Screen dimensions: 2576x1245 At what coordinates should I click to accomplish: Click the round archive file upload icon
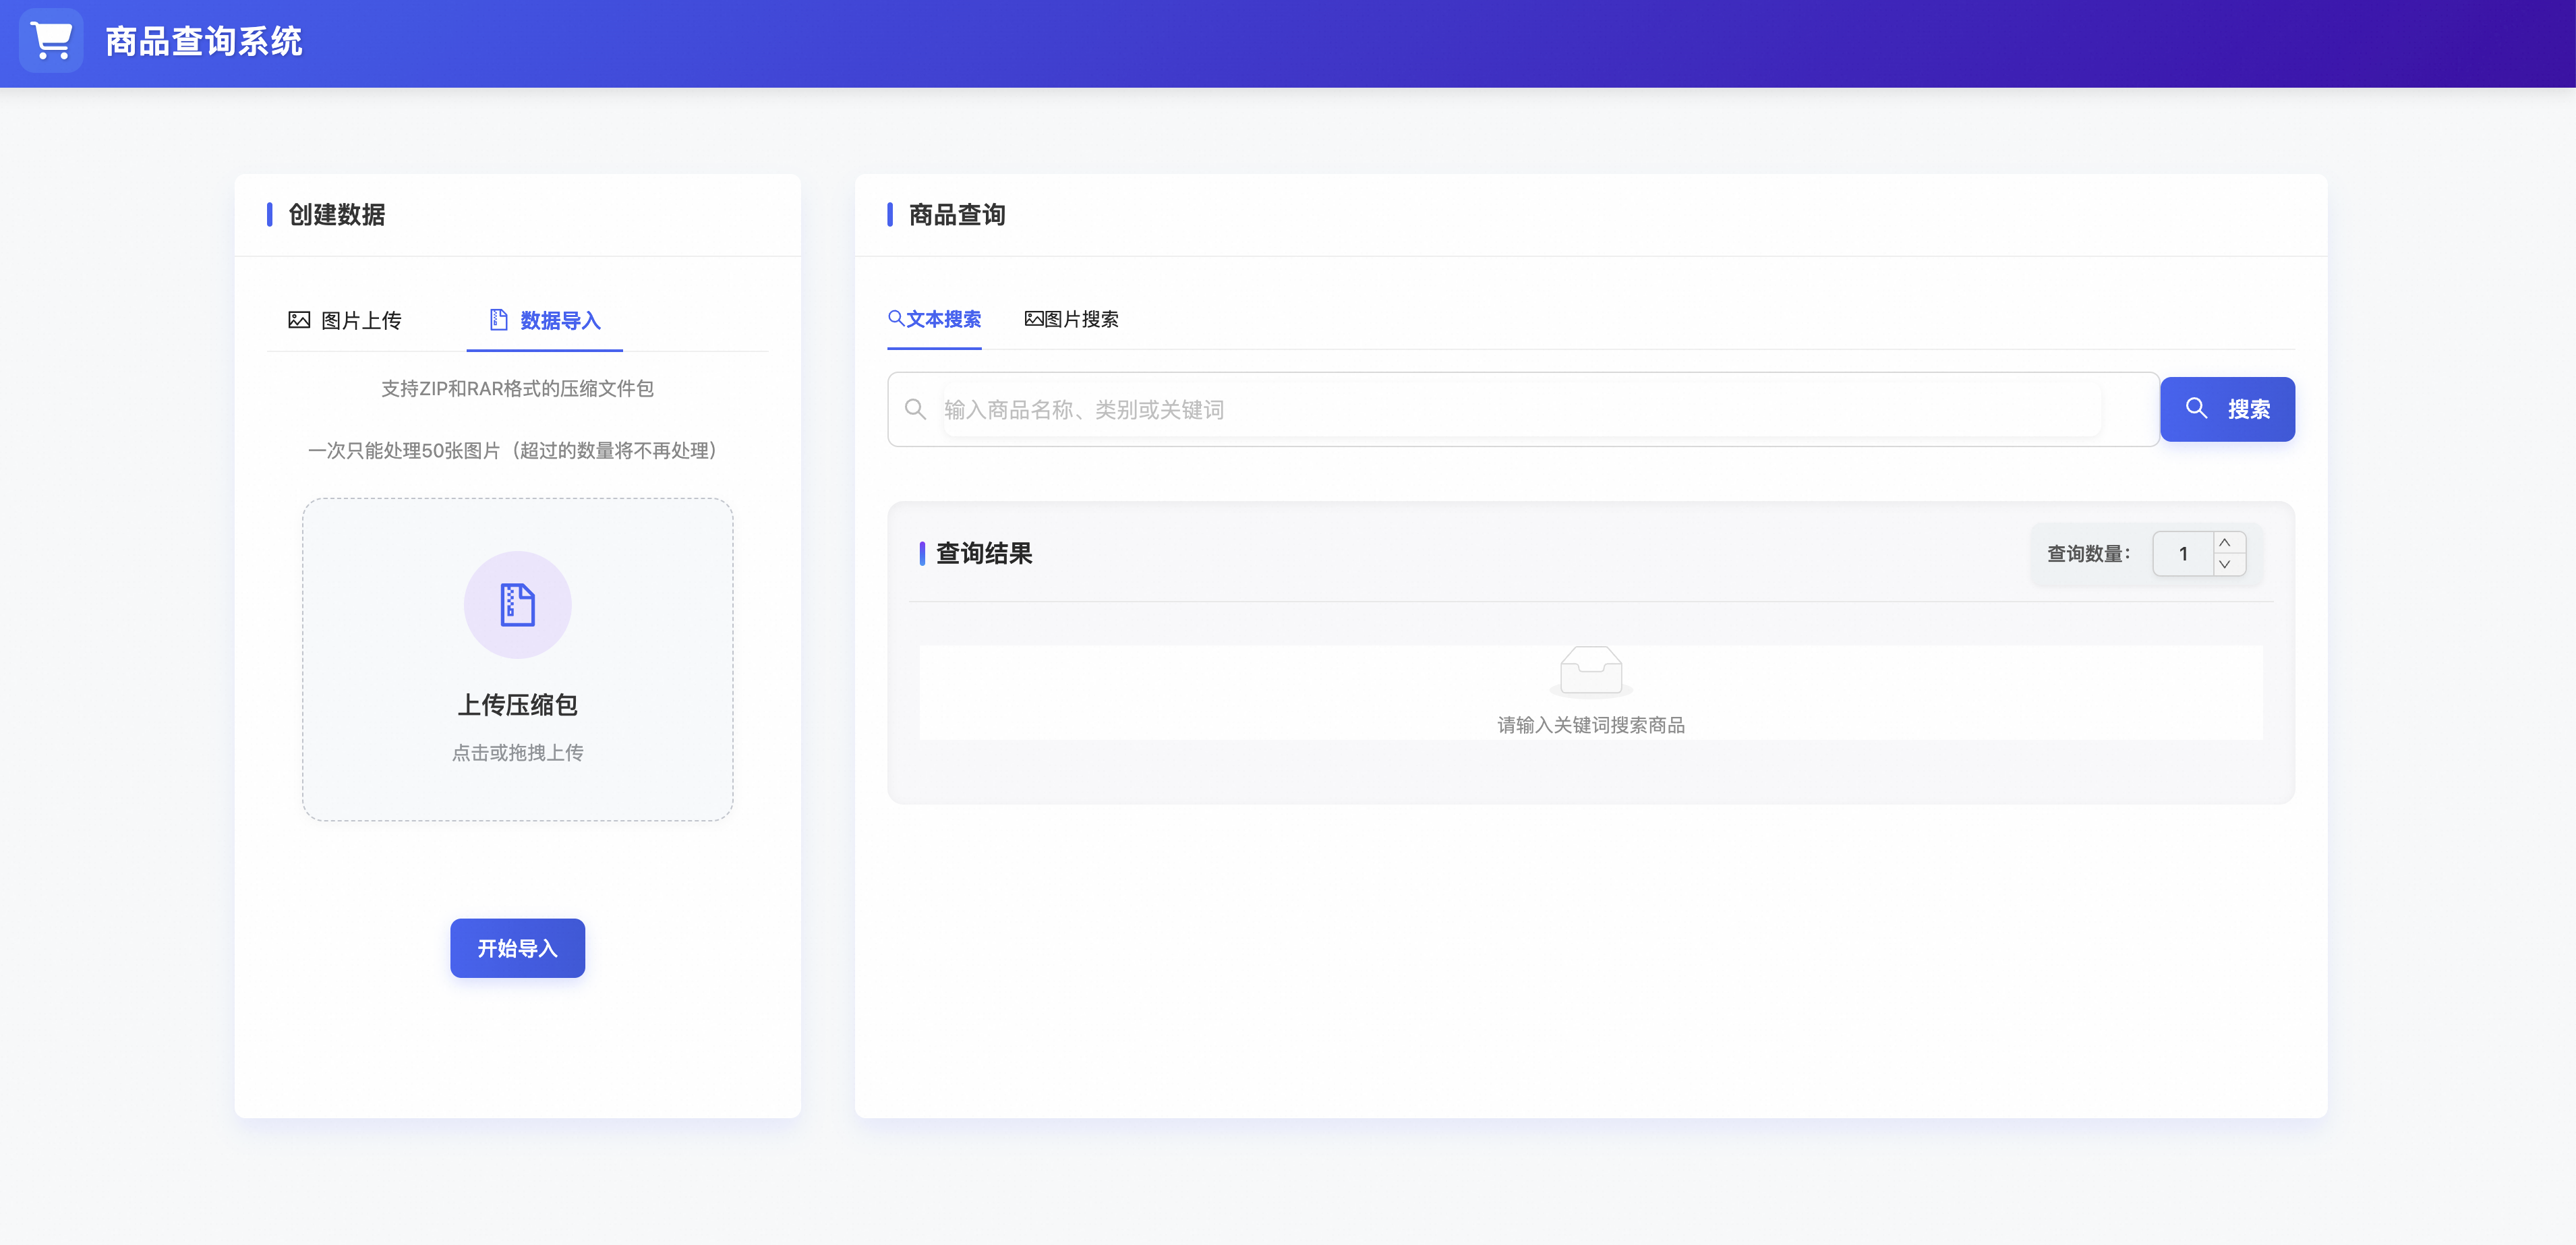point(517,604)
